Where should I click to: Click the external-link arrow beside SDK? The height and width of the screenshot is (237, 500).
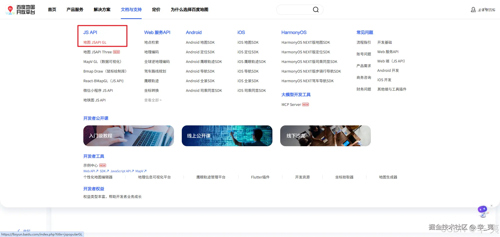108,171
